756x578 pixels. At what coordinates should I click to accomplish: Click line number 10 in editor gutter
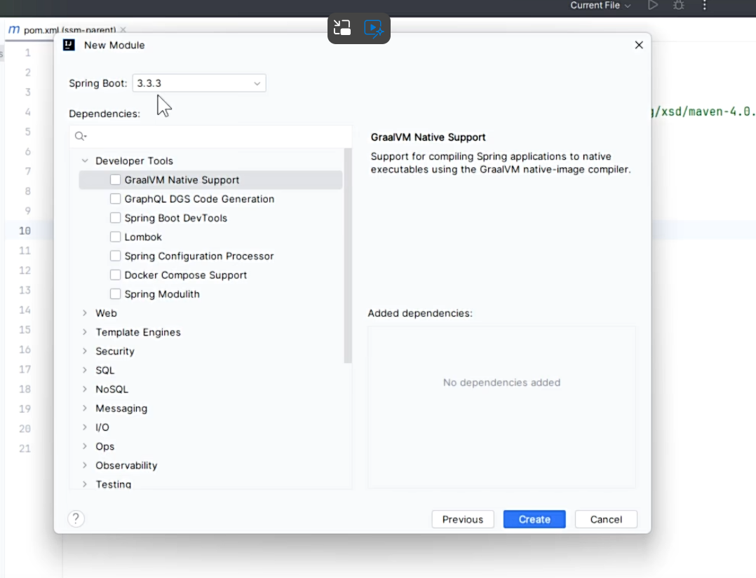[x=25, y=230]
